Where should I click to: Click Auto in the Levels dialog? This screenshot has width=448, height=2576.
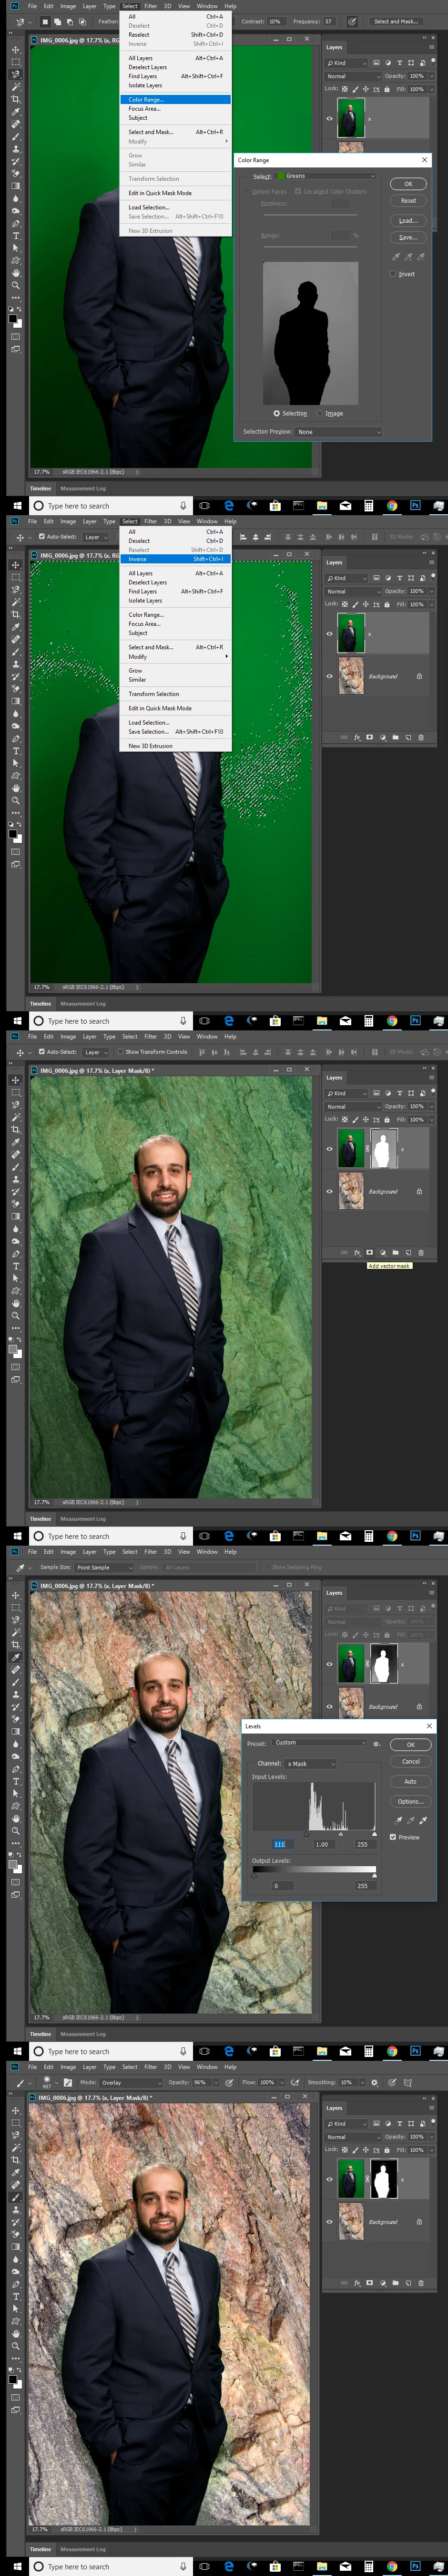pyautogui.click(x=410, y=1782)
